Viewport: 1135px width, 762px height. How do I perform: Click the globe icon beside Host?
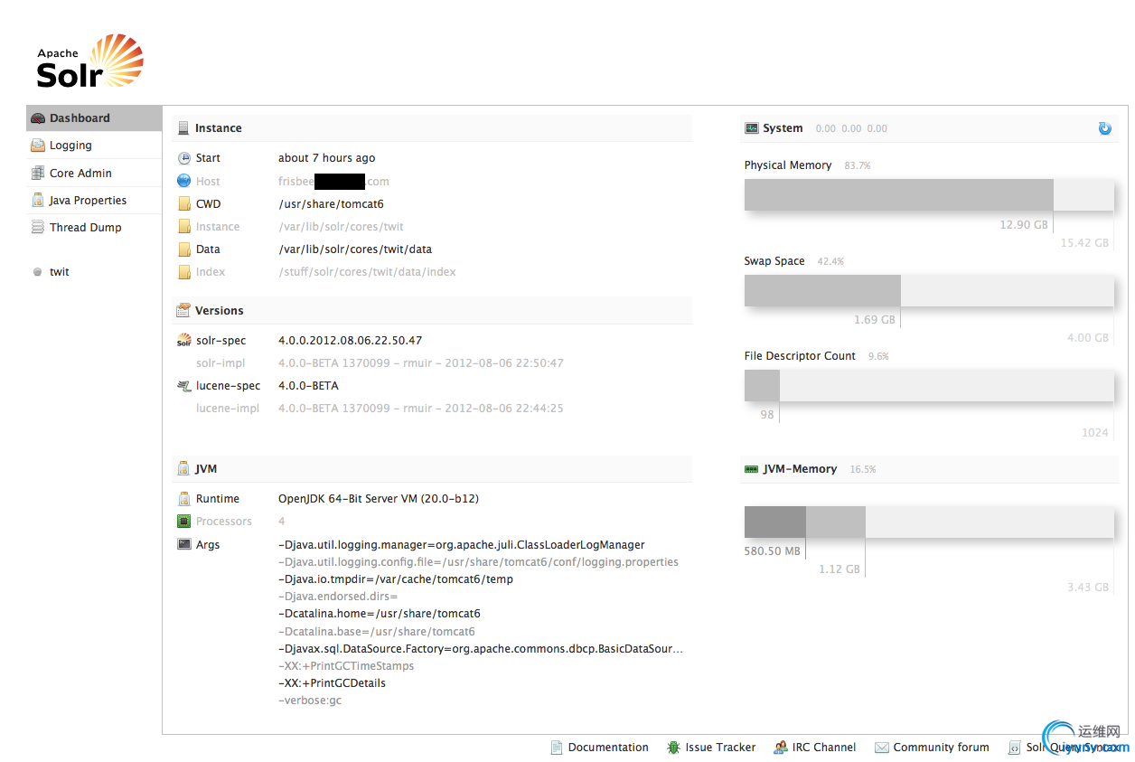(184, 181)
